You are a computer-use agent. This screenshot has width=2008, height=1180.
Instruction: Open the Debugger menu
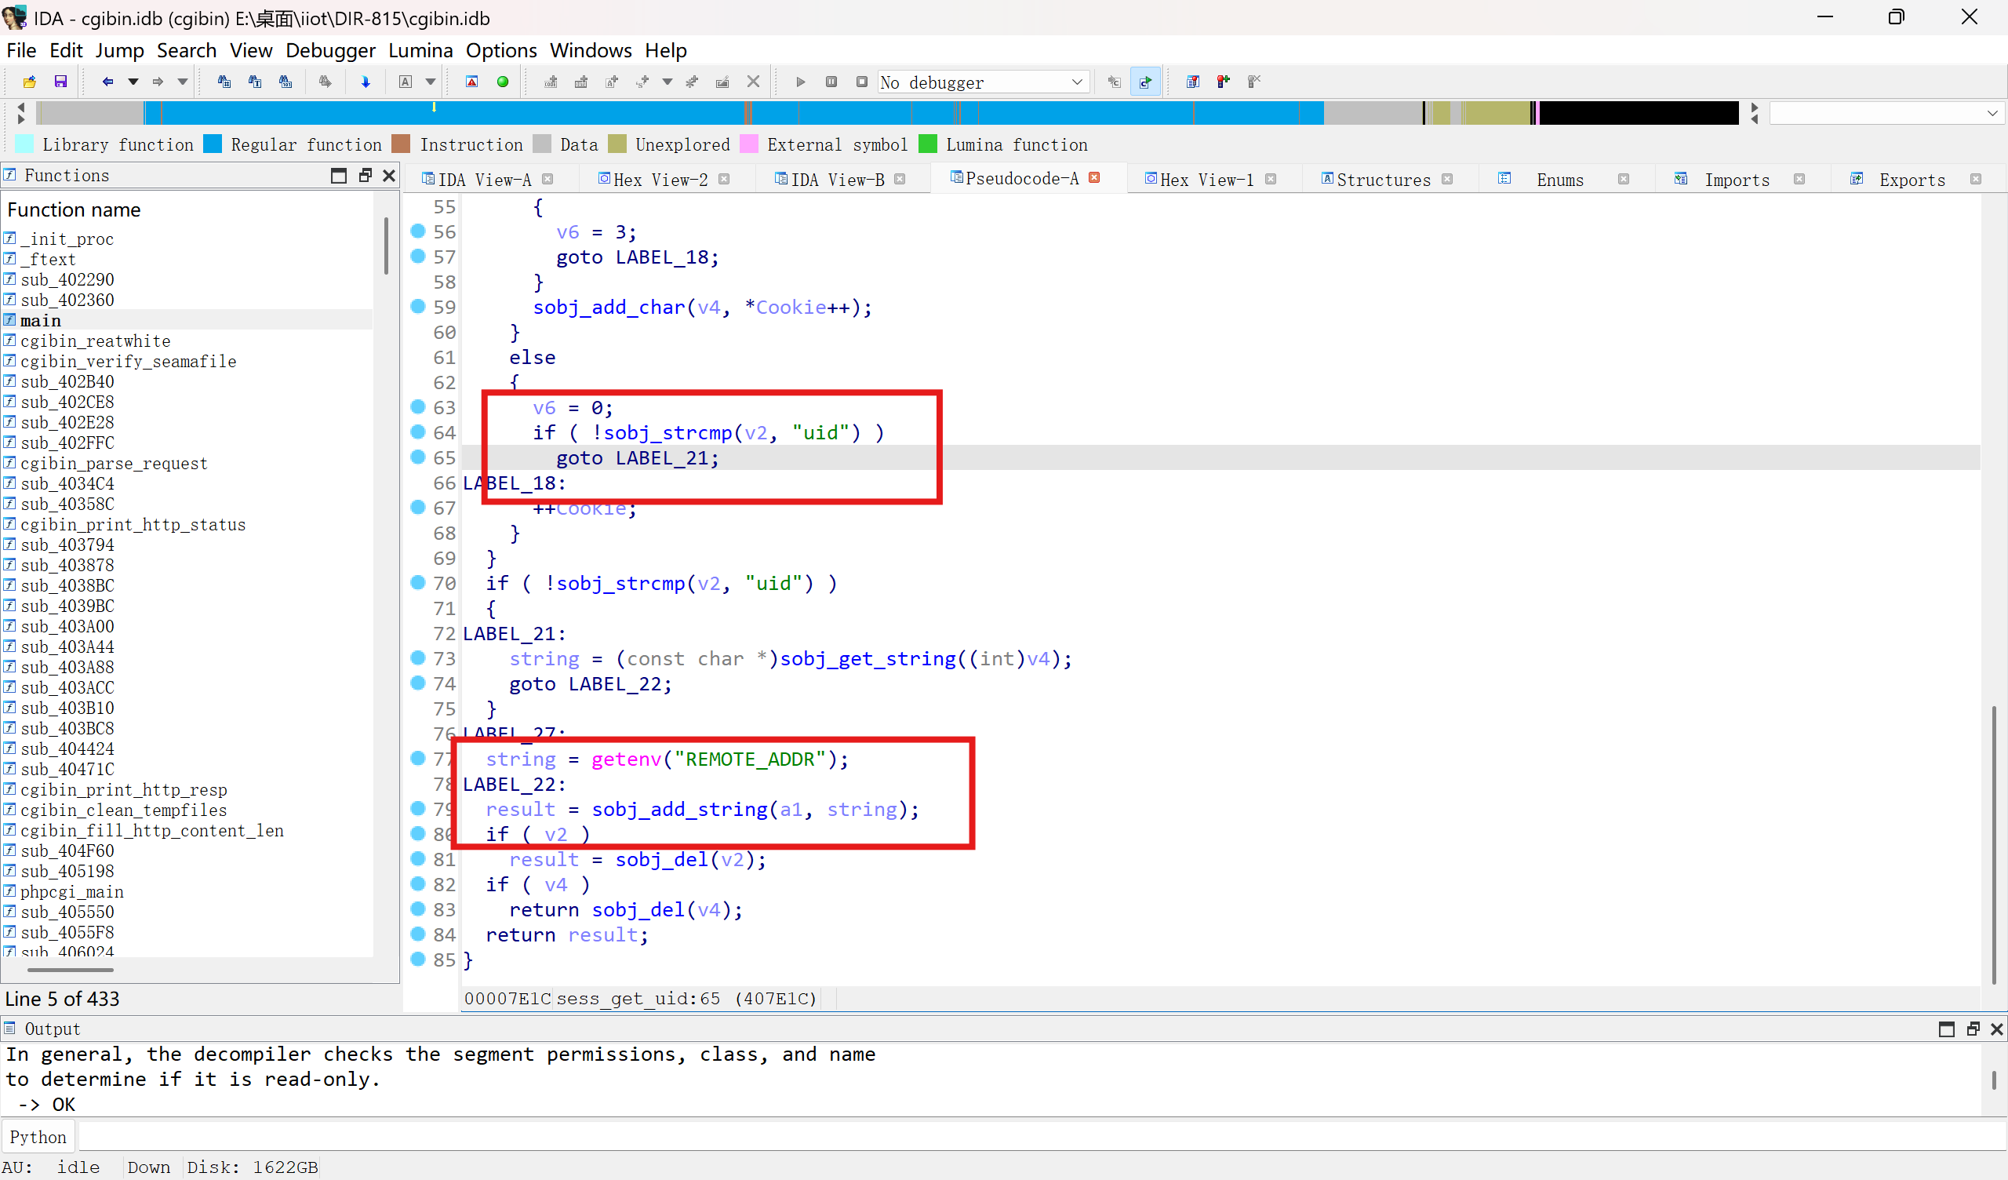click(330, 50)
